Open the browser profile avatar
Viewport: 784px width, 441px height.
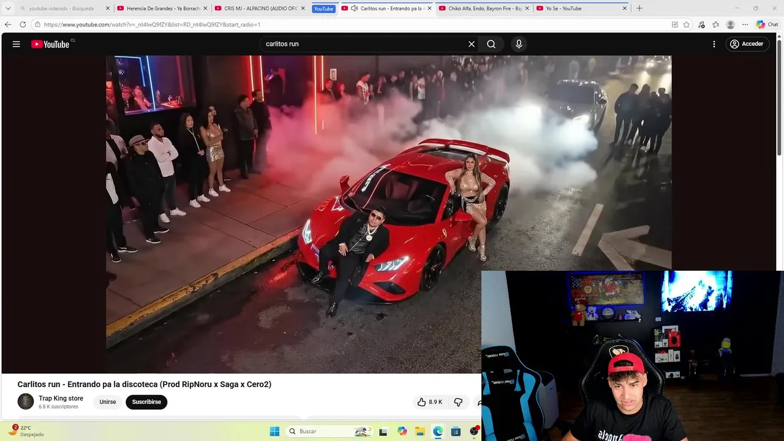point(730,24)
